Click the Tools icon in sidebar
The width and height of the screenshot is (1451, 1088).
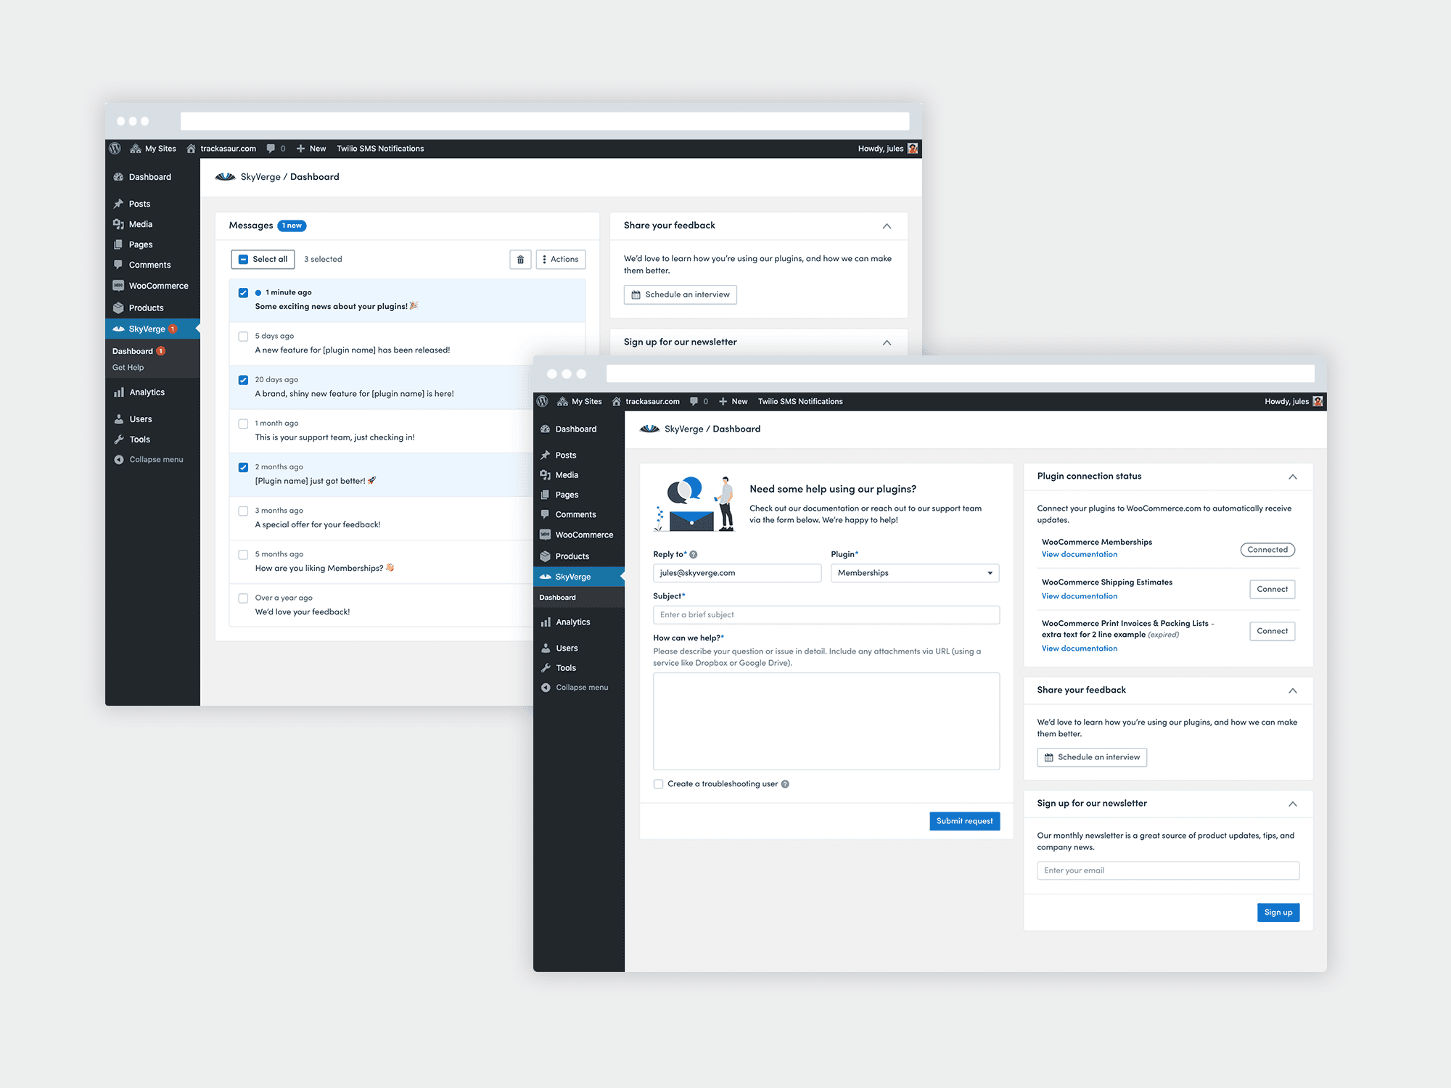(x=123, y=439)
